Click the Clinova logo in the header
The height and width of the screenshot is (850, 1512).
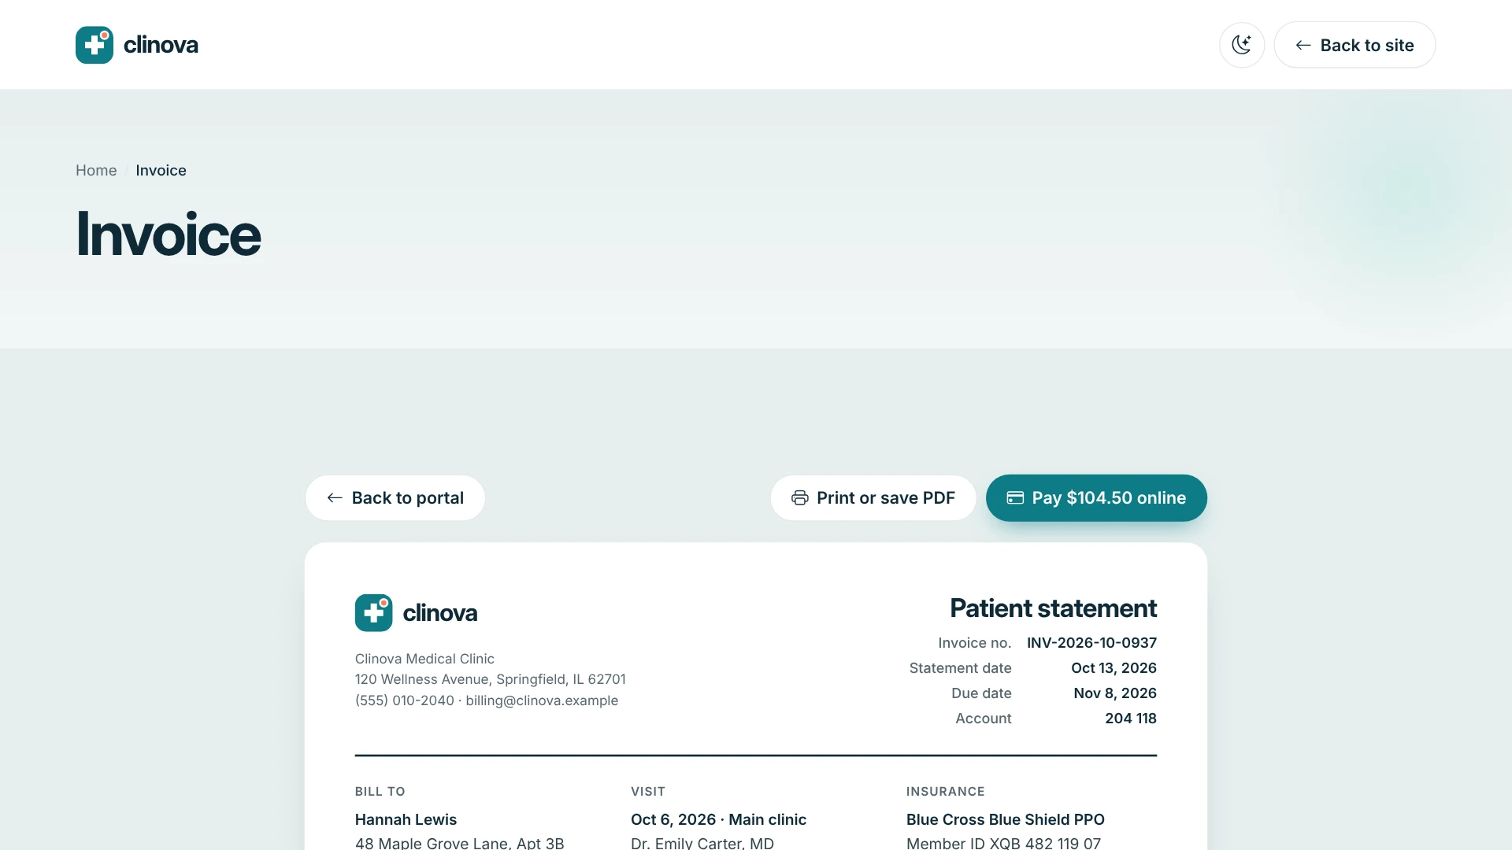[137, 45]
